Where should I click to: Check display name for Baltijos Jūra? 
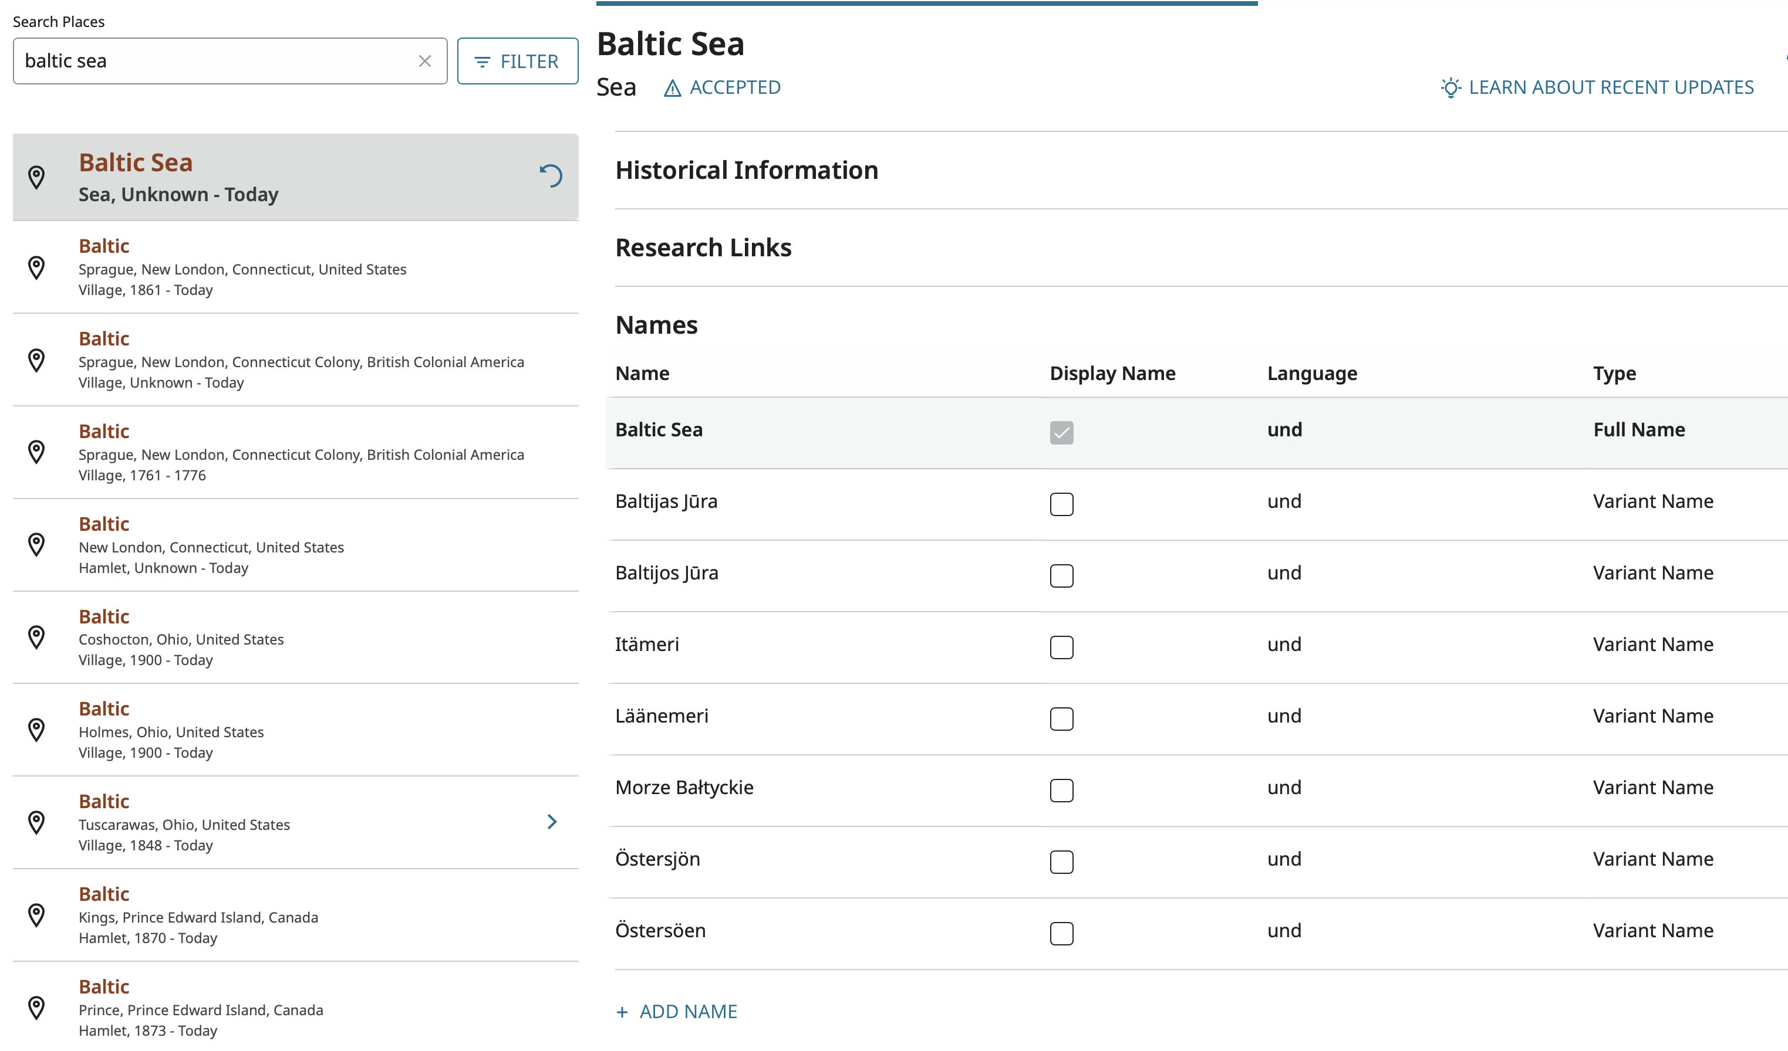pyautogui.click(x=1061, y=575)
